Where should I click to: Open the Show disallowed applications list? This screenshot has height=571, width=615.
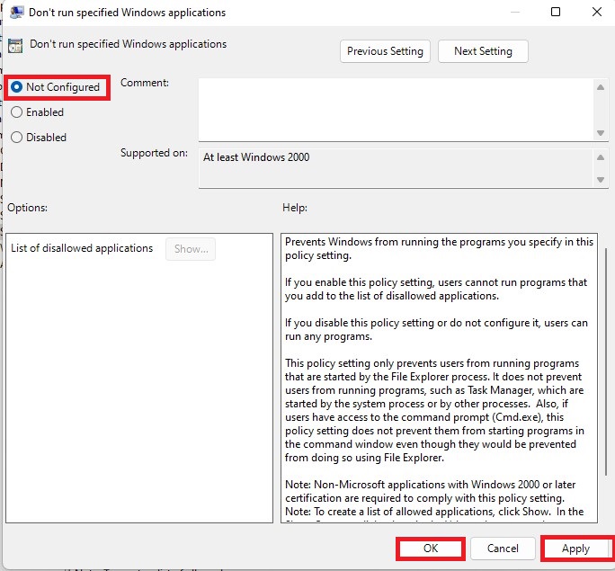pyautogui.click(x=191, y=249)
